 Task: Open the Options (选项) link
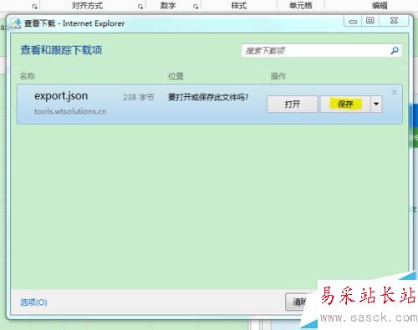[x=33, y=302]
